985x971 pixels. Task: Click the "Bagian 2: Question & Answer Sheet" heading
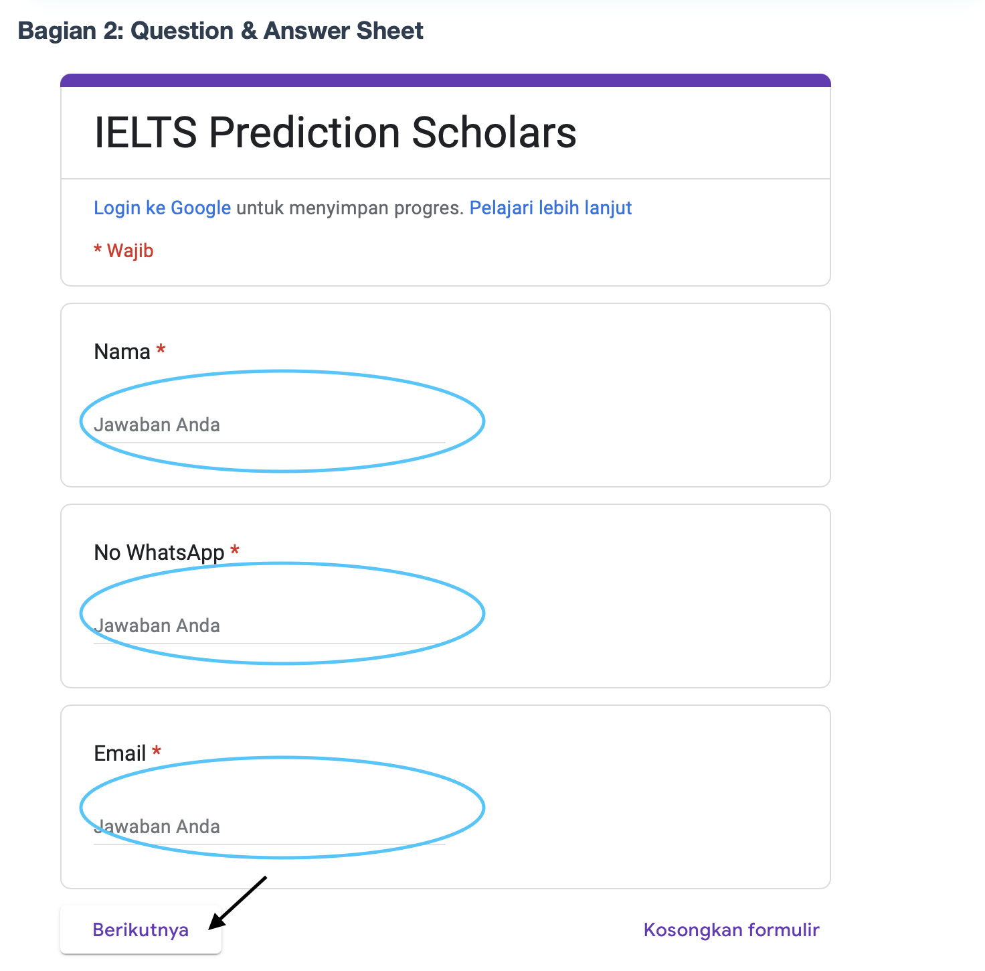click(x=220, y=31)
